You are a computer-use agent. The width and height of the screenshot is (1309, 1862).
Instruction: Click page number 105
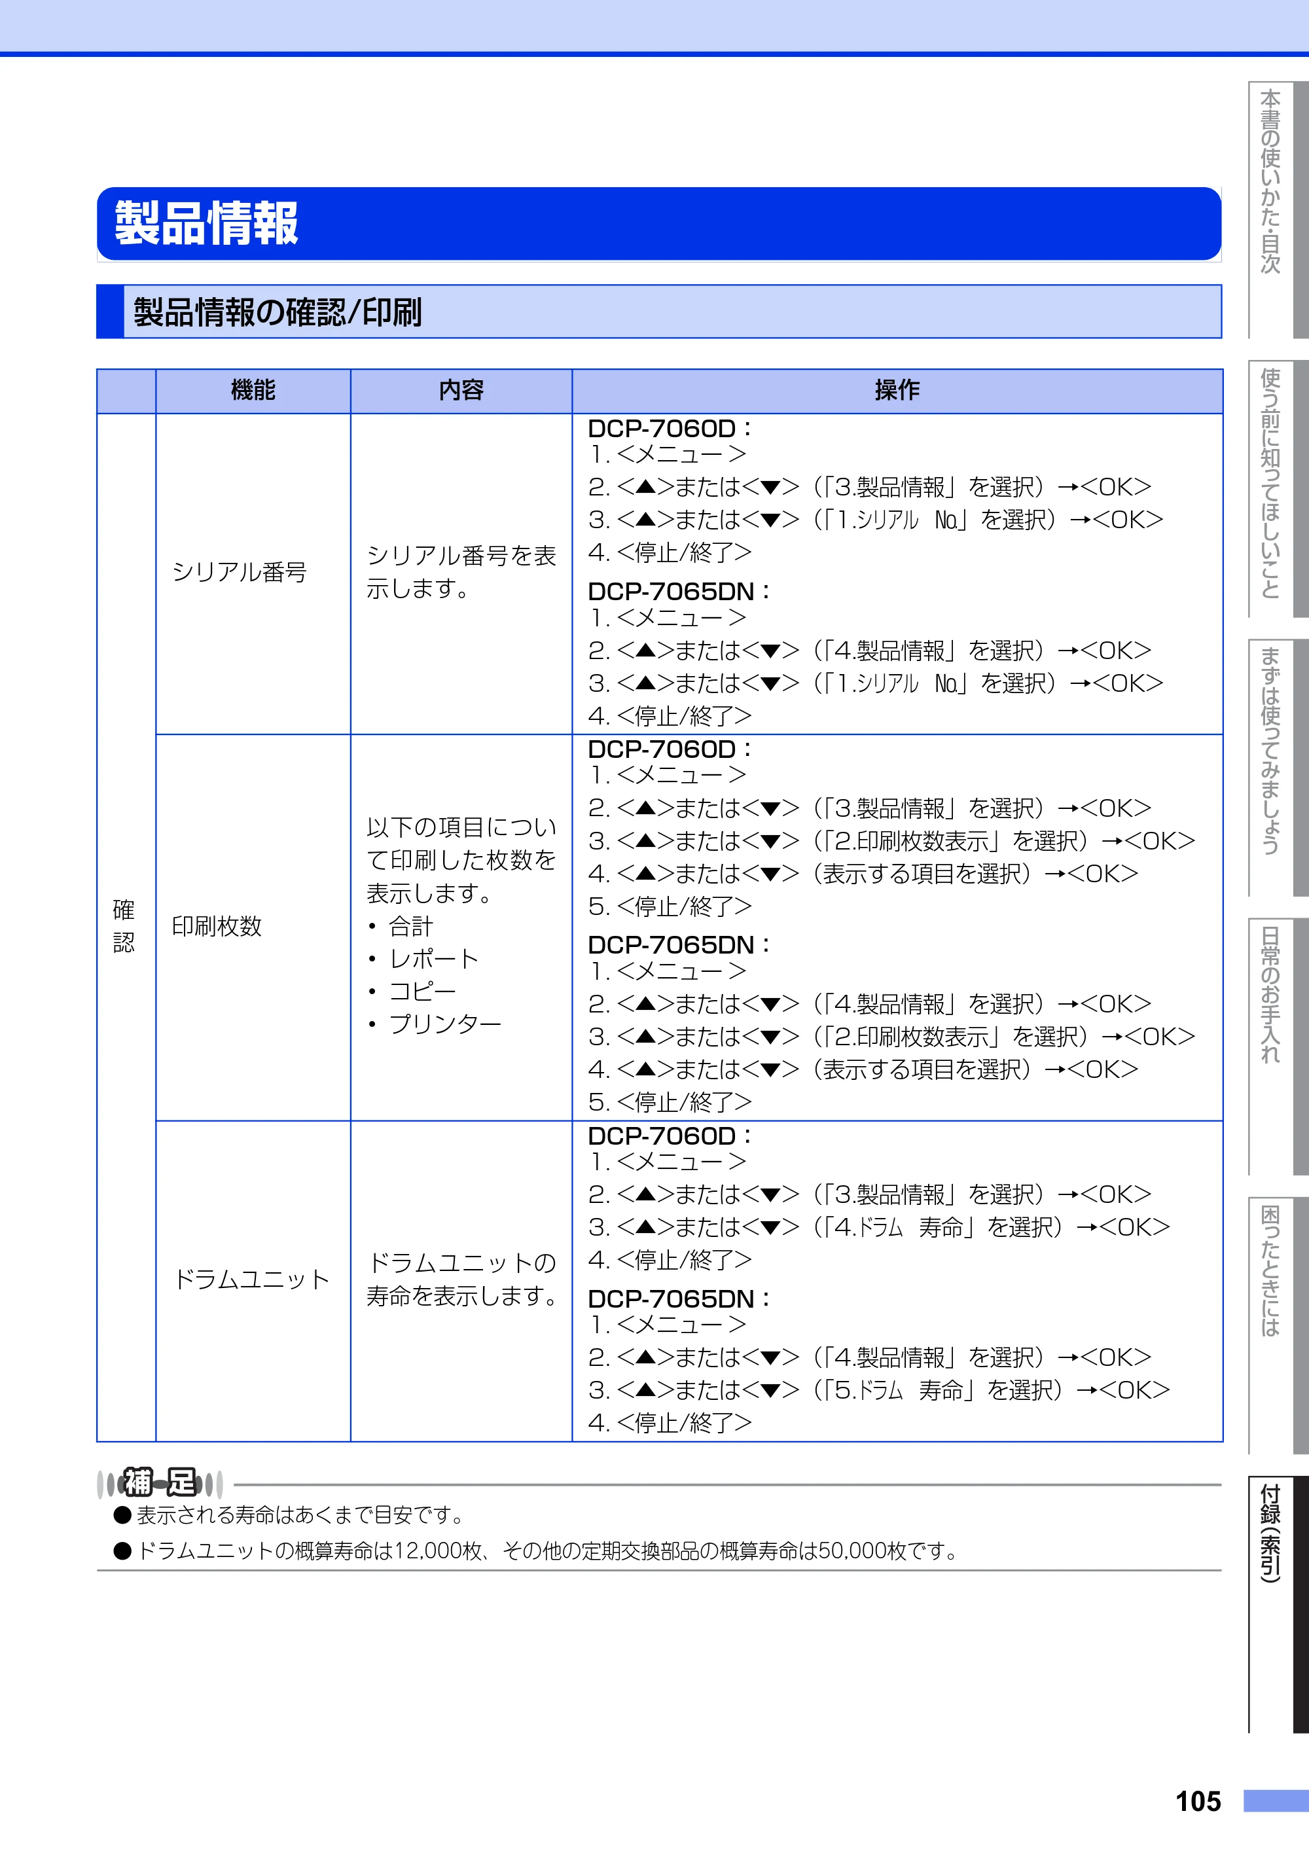click(1198, 1802)
